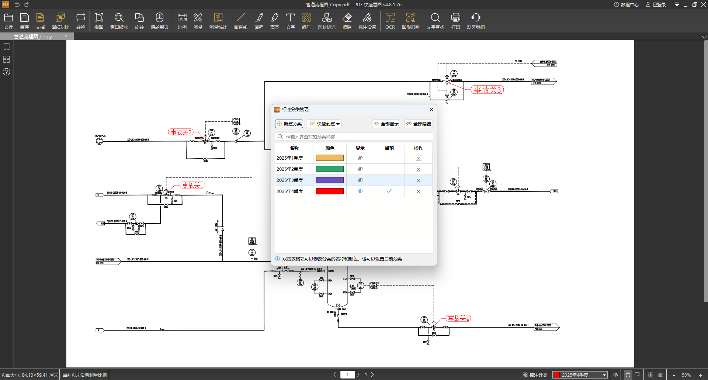The width and height of the screenshot is (708, 380).
Task: Toggle visibility of 2025年3季度 category
Action: (360, 180)
